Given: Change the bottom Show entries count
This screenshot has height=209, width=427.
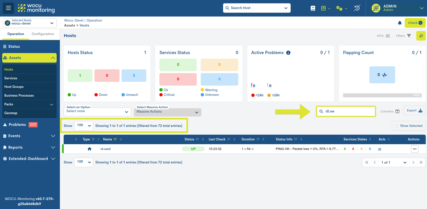Looking at the screenshot, I should tap(84, 162).
